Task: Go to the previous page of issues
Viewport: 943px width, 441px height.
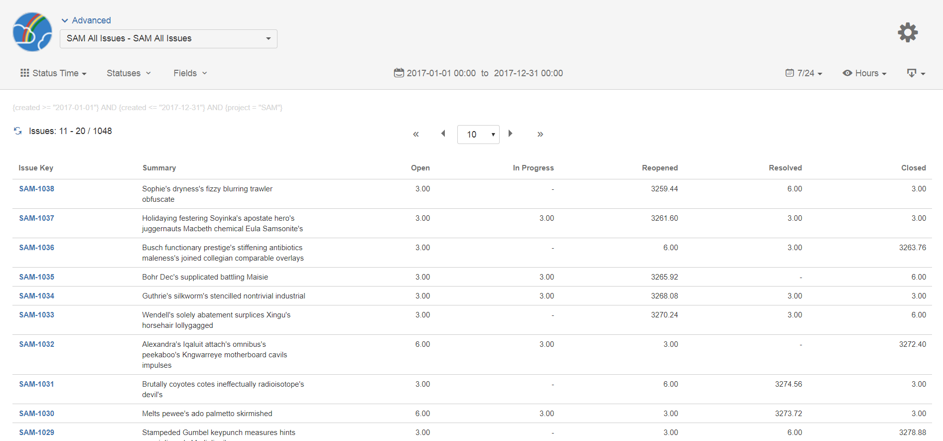Action: 443,134
